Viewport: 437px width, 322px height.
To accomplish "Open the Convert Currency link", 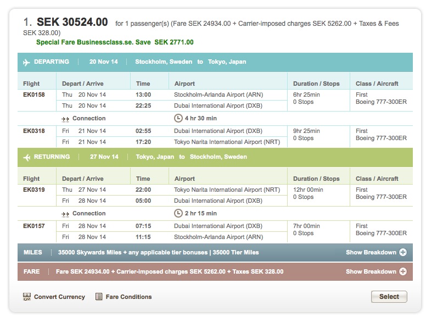I will coord(59,297).
